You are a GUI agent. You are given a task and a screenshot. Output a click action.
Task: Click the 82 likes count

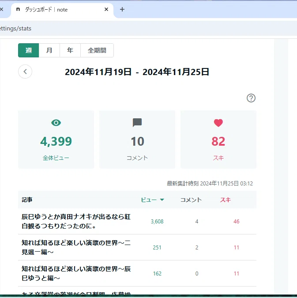point(218,141)
